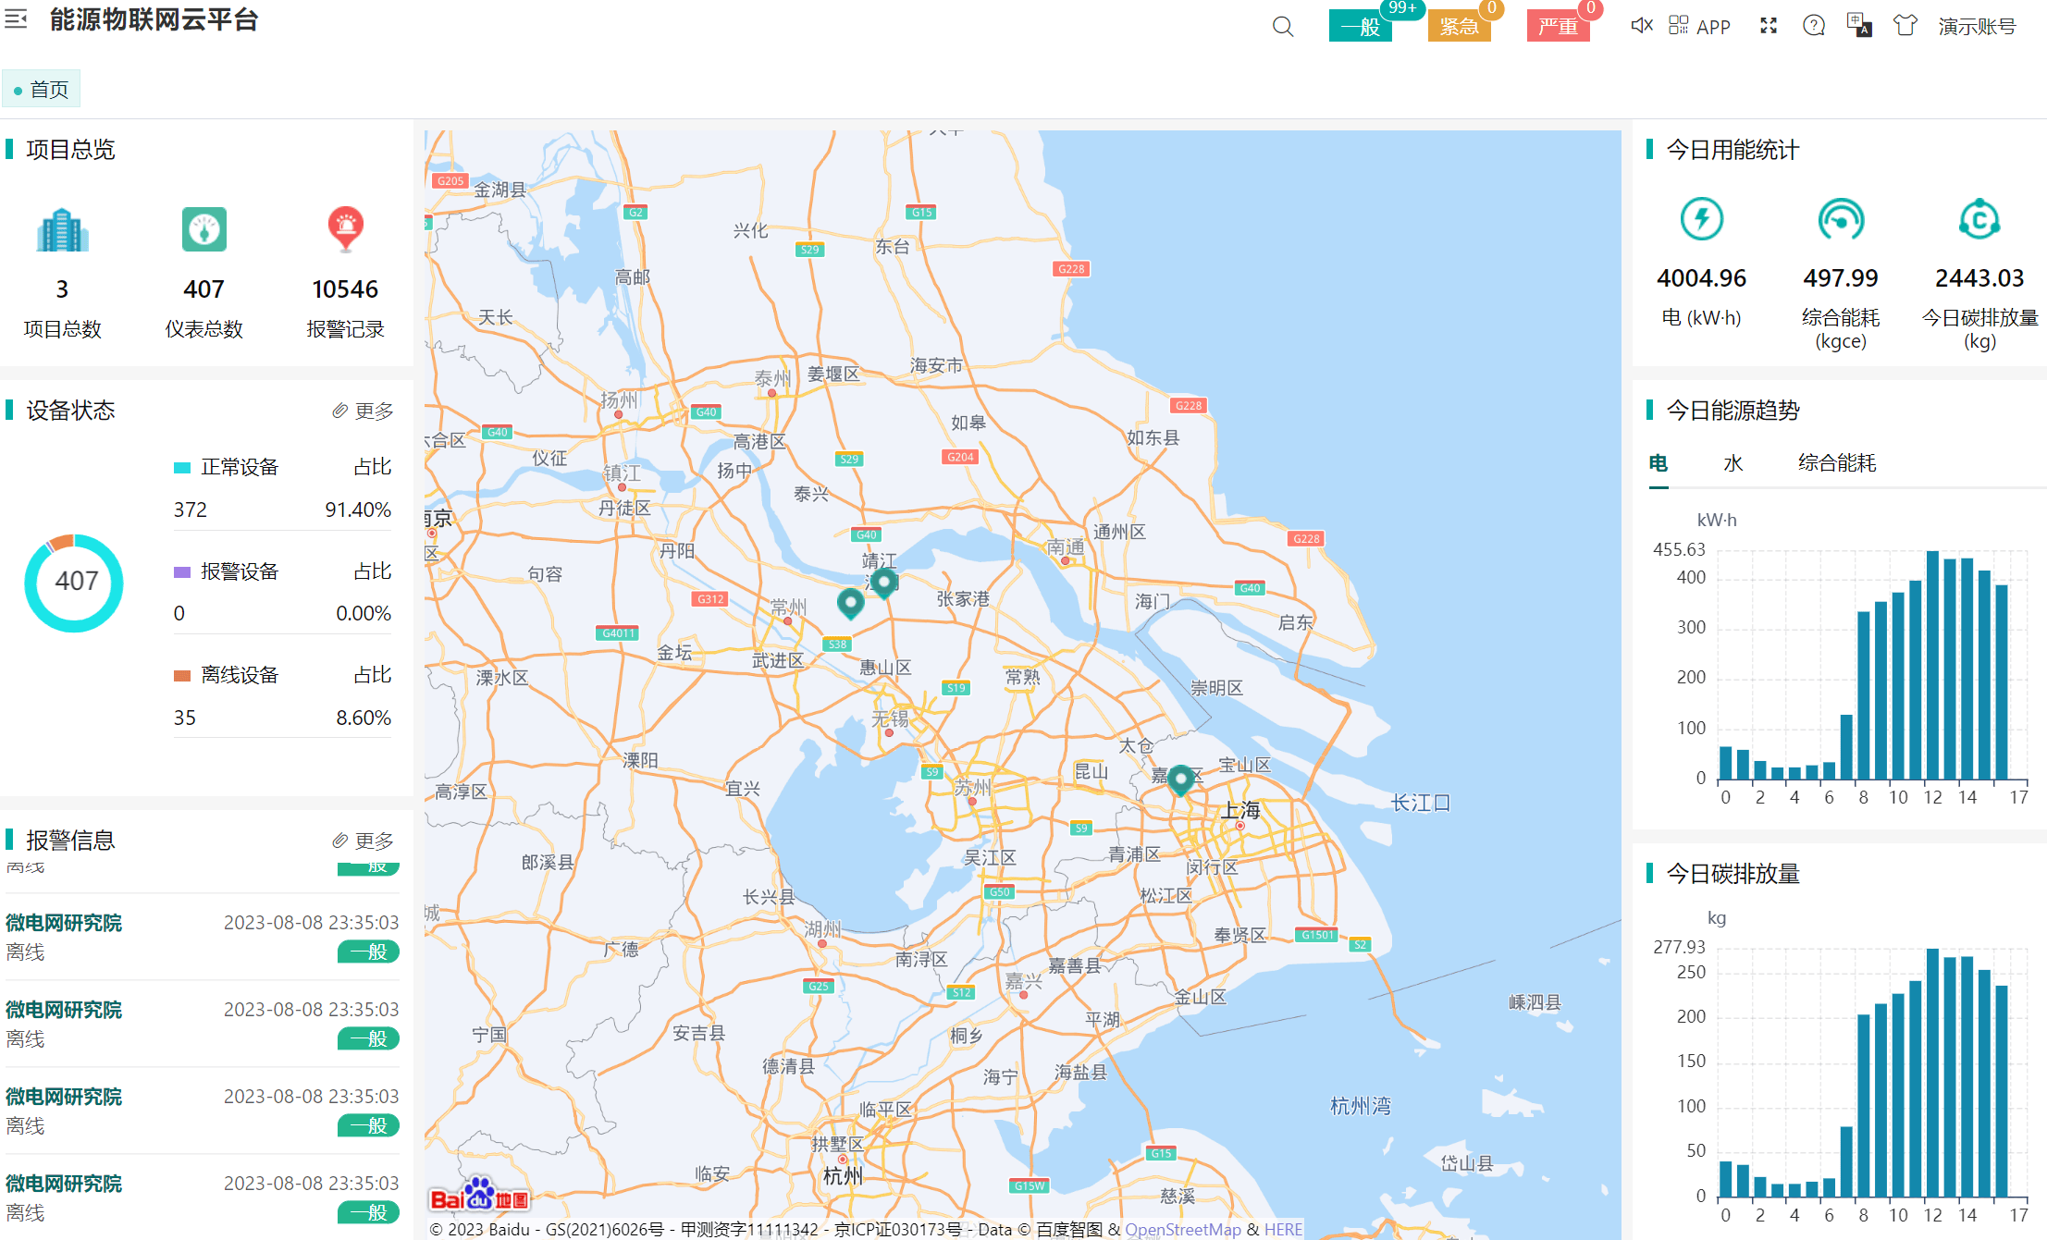
Task: Click 上海 label on map
Action: click(x=1240, y=810)
